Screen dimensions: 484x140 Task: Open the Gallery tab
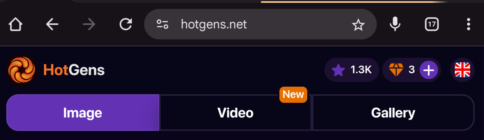click(x=393, y=113)
